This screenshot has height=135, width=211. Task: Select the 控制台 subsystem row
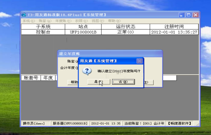[43, 32]
